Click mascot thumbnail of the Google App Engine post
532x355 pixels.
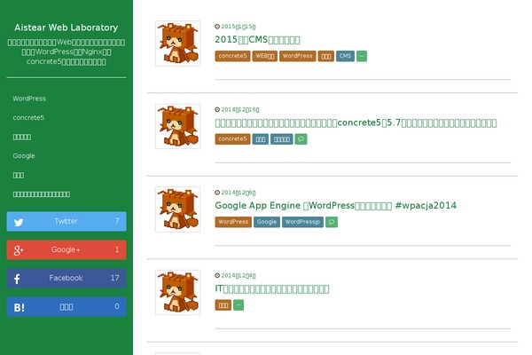(178, 209)
